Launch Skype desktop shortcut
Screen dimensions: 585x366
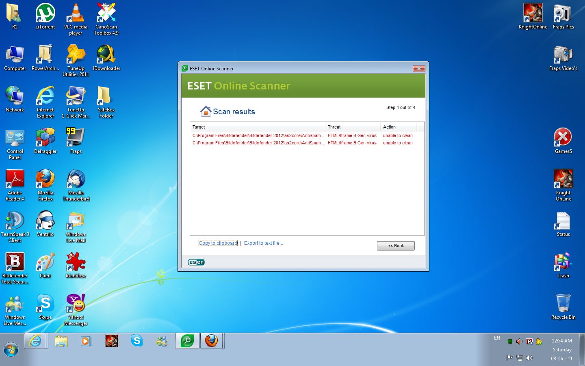point(45,307)
